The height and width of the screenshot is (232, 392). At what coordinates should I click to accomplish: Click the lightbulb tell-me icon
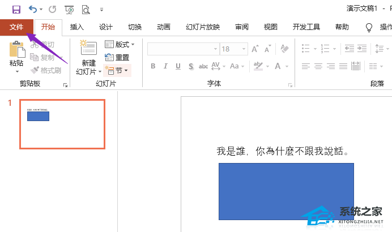[369, 28]
